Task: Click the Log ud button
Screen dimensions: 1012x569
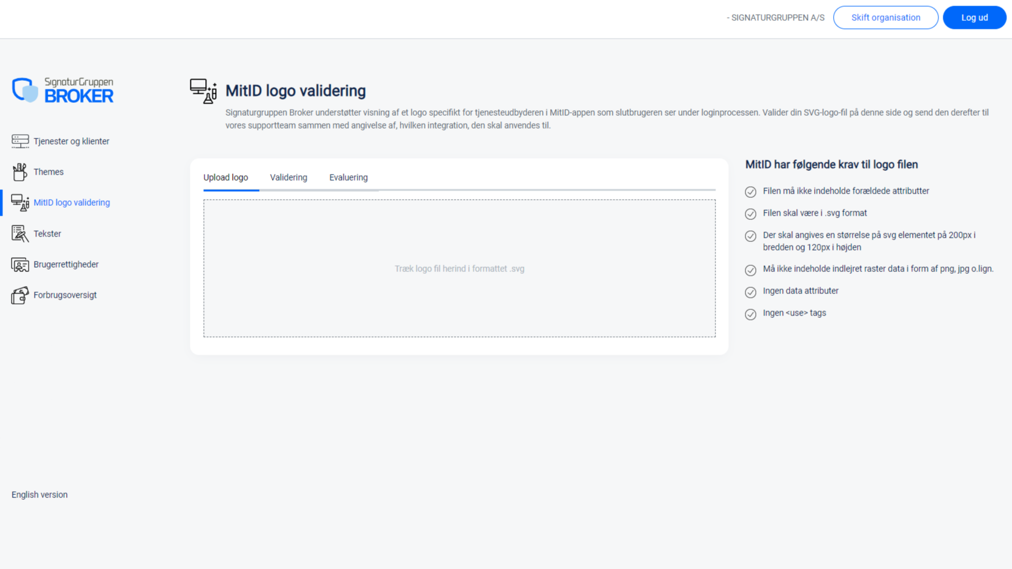Action: (x=975, y=18)
